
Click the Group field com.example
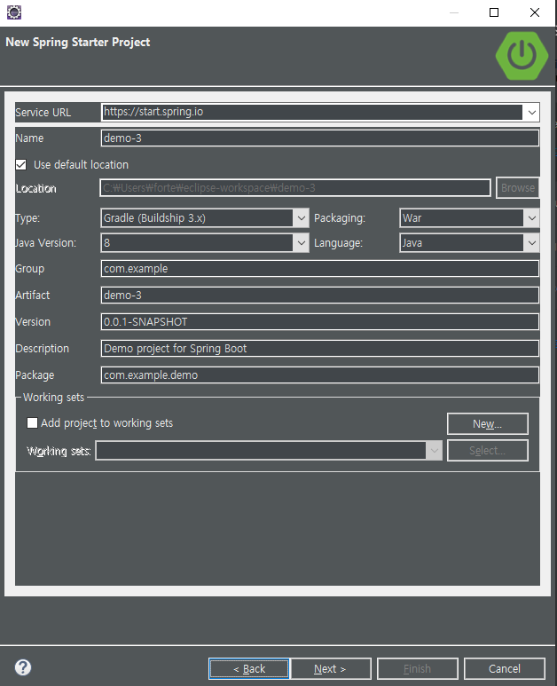point(320,269)
